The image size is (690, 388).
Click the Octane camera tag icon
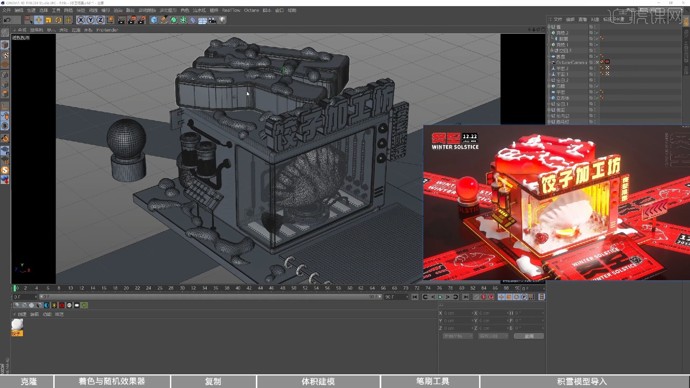pyautogui.click(x=607, y=62)
